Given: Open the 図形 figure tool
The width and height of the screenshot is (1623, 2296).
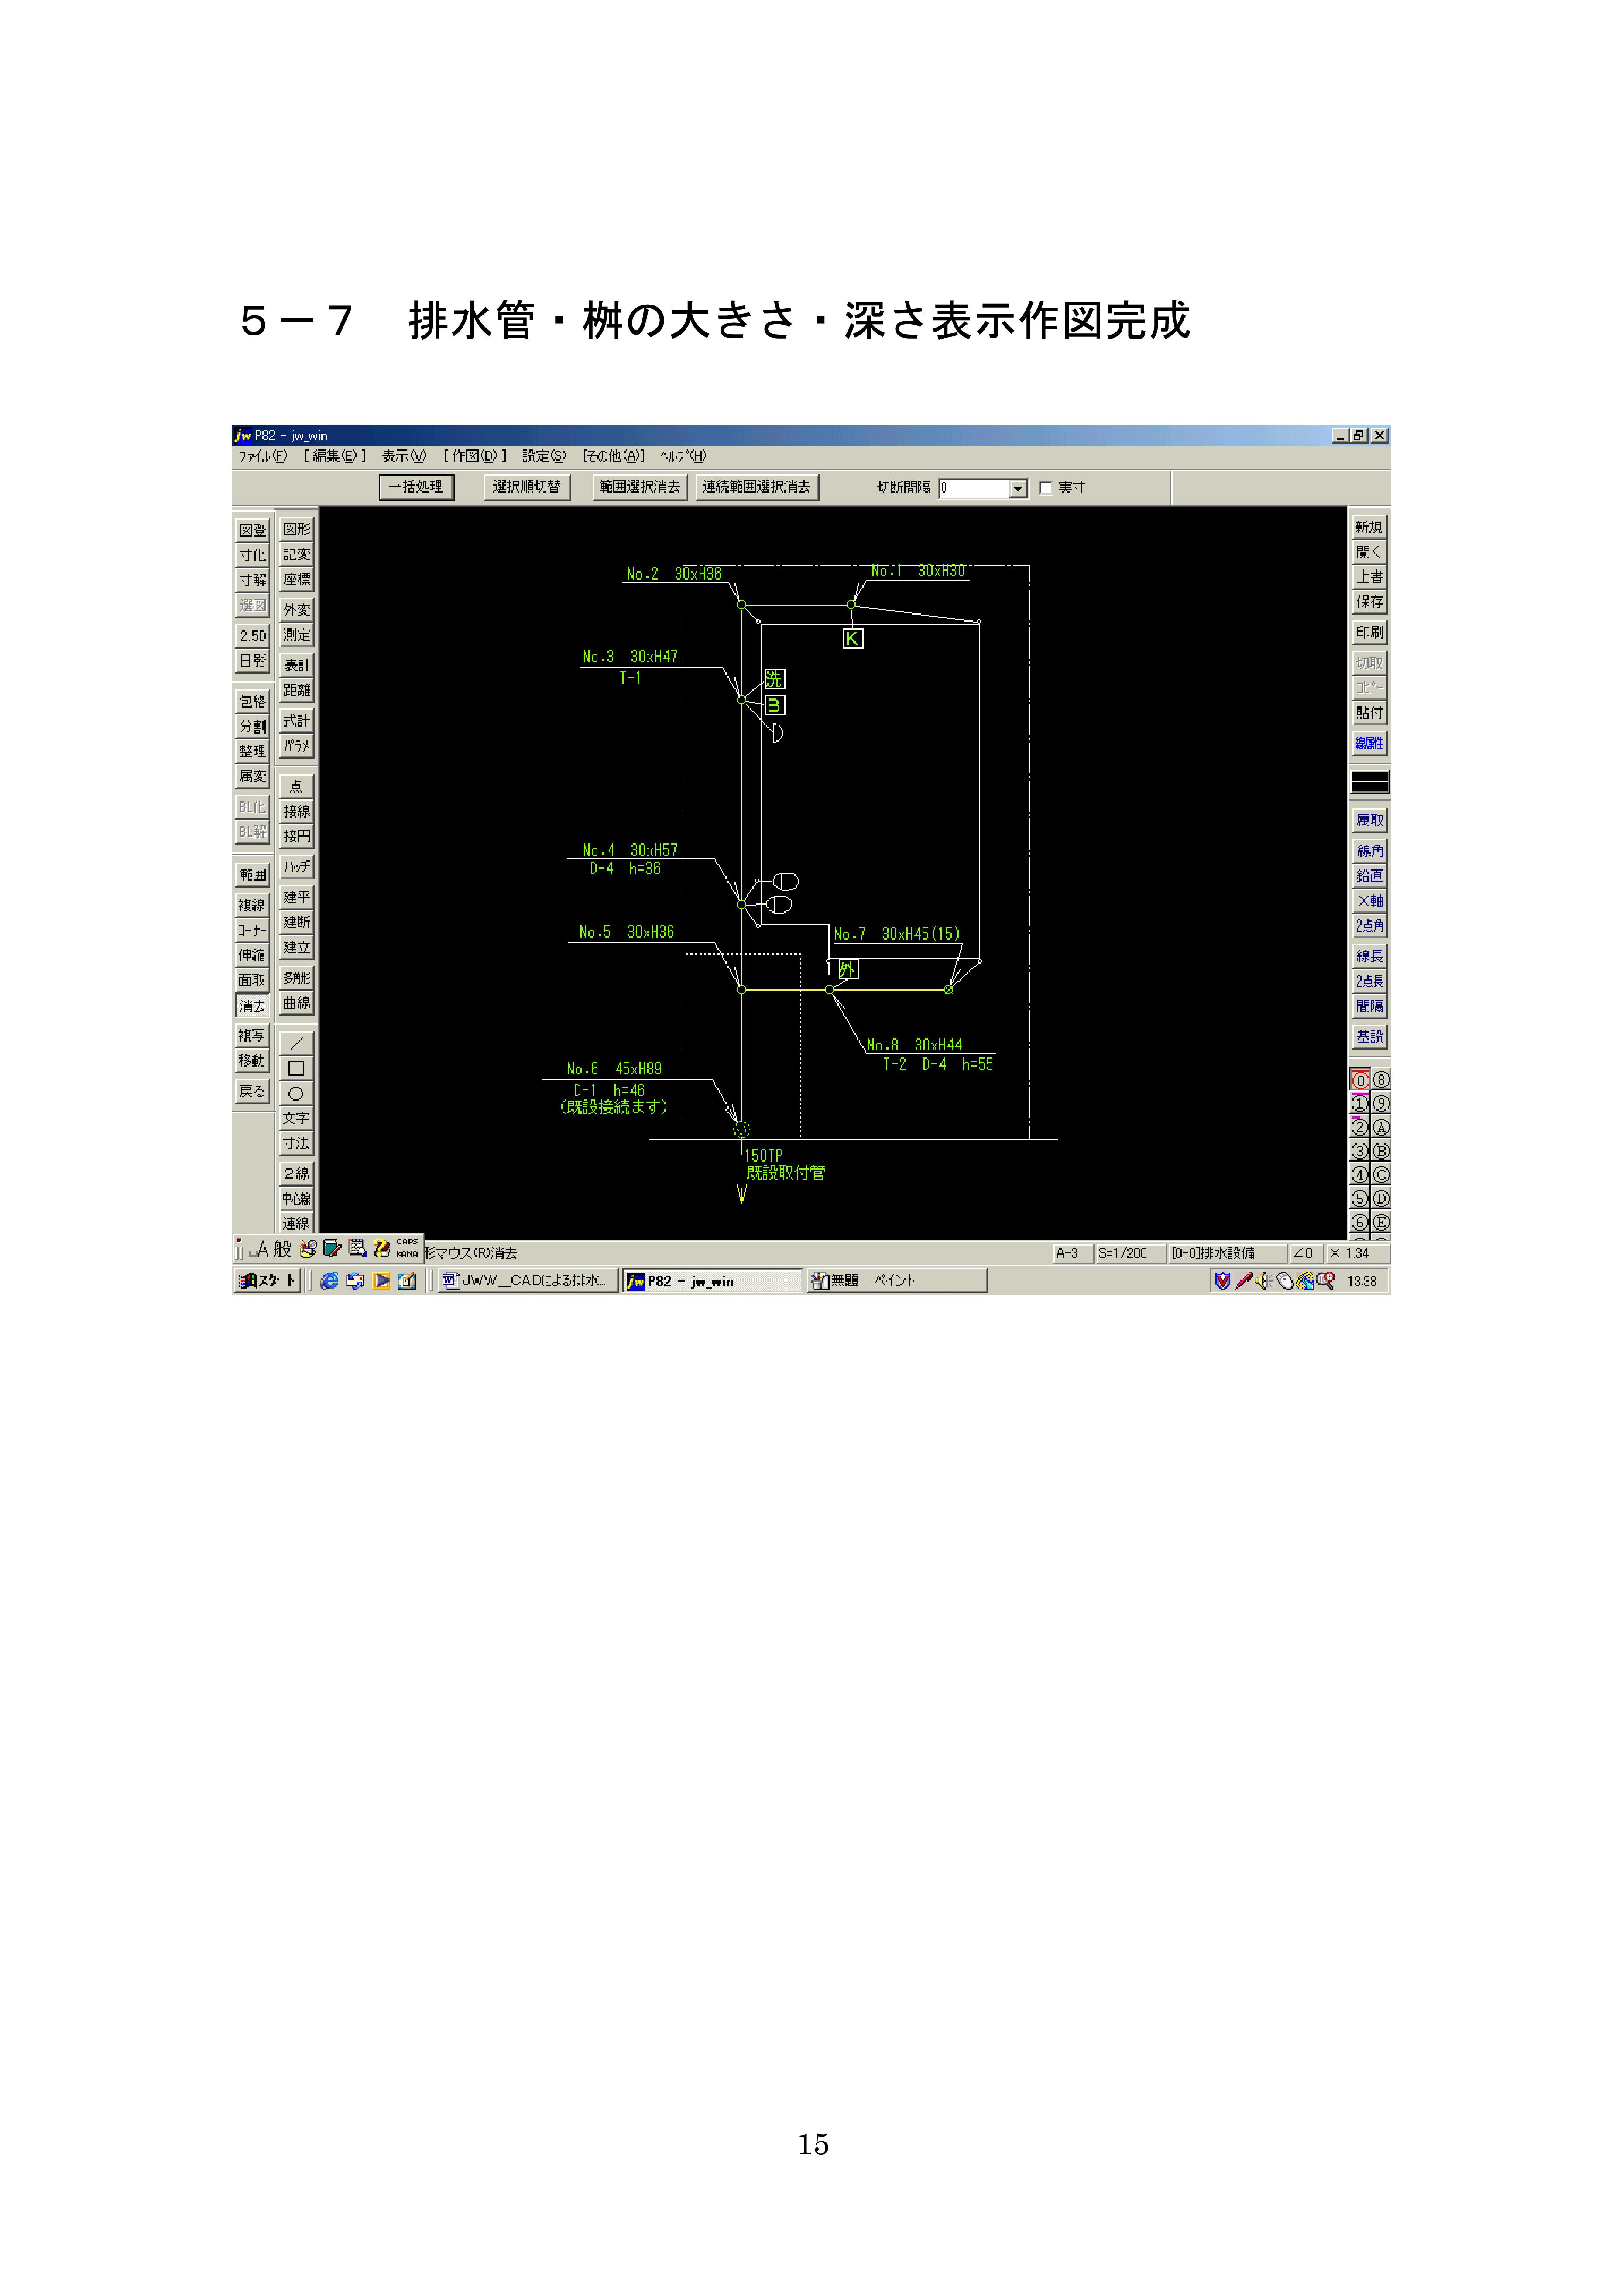Looking at the screenshot, I should pos(296,529).
